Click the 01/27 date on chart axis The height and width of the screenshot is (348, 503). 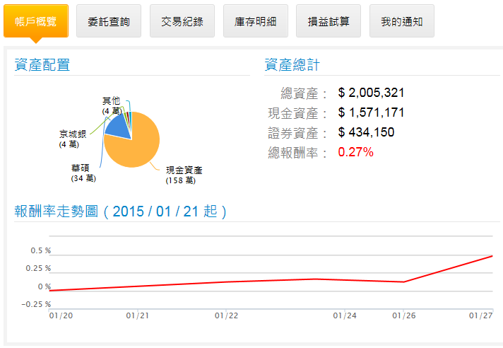481,315
